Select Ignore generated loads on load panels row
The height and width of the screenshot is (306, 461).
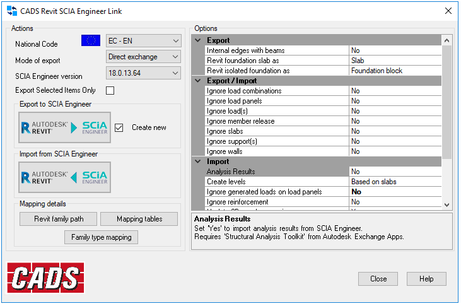(323, 192)
